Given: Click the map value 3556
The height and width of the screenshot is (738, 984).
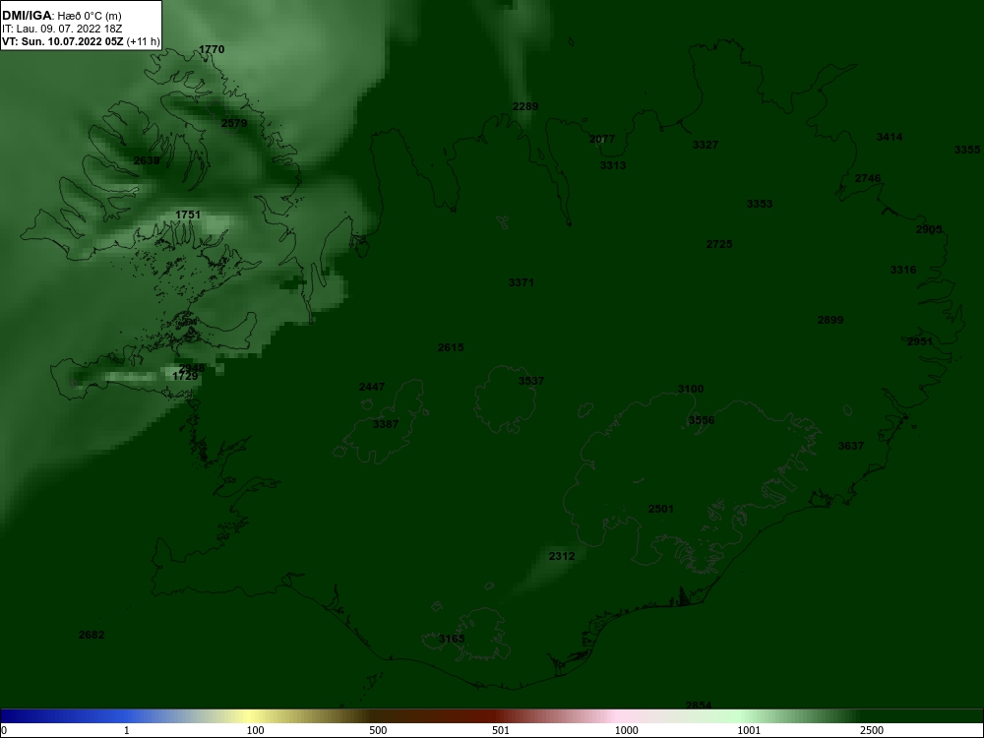Looking at the screenshot, I should tap(702, 420).
